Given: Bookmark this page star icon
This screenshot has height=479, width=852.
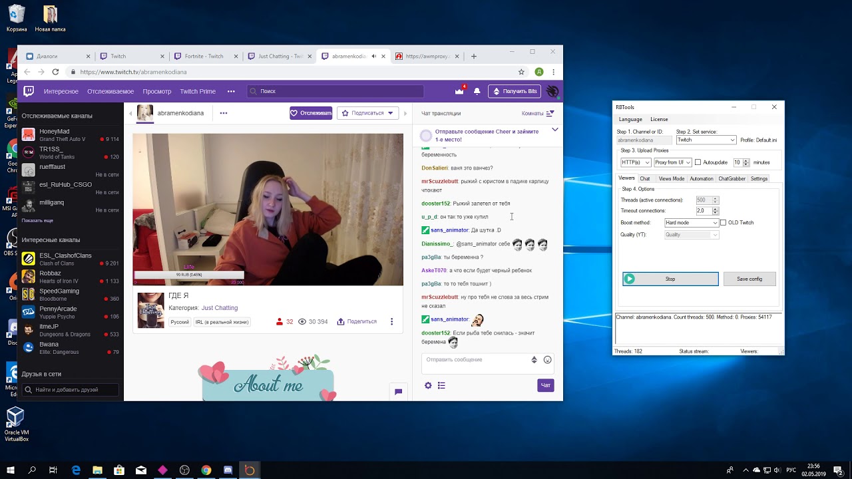Looking at the screenshot, I should click(x=521, y=72).
